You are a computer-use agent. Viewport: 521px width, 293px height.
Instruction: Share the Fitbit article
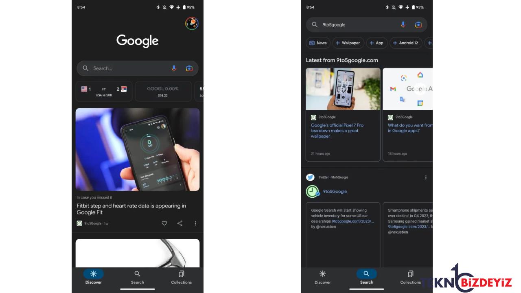(180, 223)
